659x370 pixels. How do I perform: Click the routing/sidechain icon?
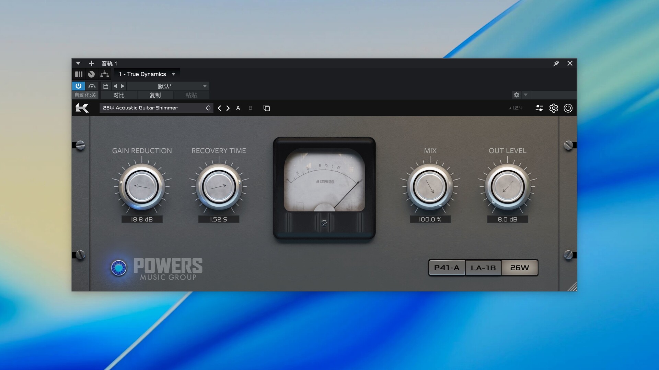click(105, 74)
